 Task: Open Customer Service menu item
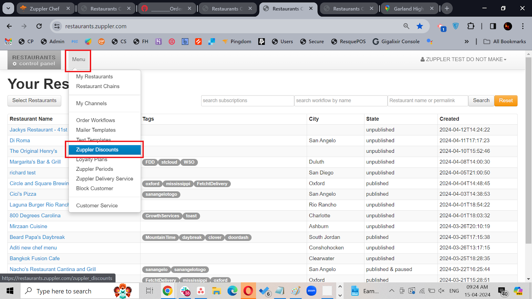tap(97, 206)
